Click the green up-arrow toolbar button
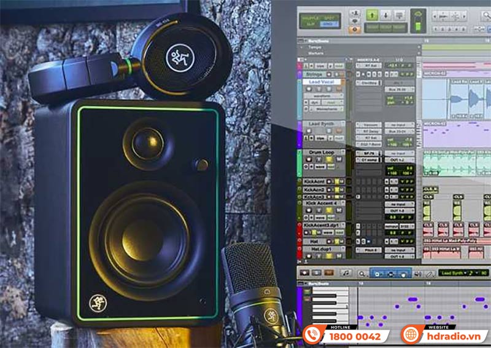This screenshot has height=348, width=491. (x=372, y=14)
